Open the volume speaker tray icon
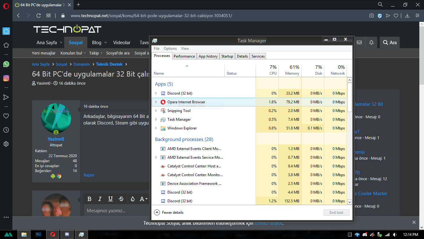The width and height of the screenshot is (424, 239). point(395,235)
